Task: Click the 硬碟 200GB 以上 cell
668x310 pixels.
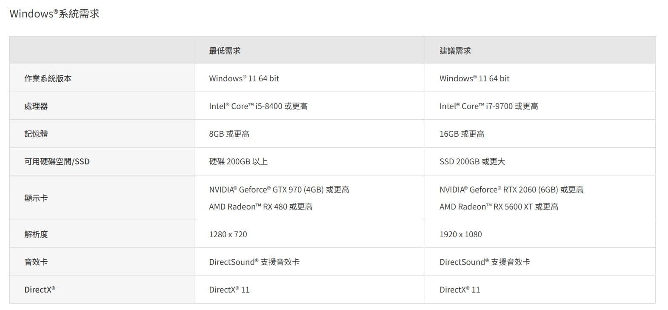Action: tap(238, 161)
